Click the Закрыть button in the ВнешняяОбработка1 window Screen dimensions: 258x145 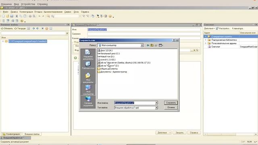[179, 133]
